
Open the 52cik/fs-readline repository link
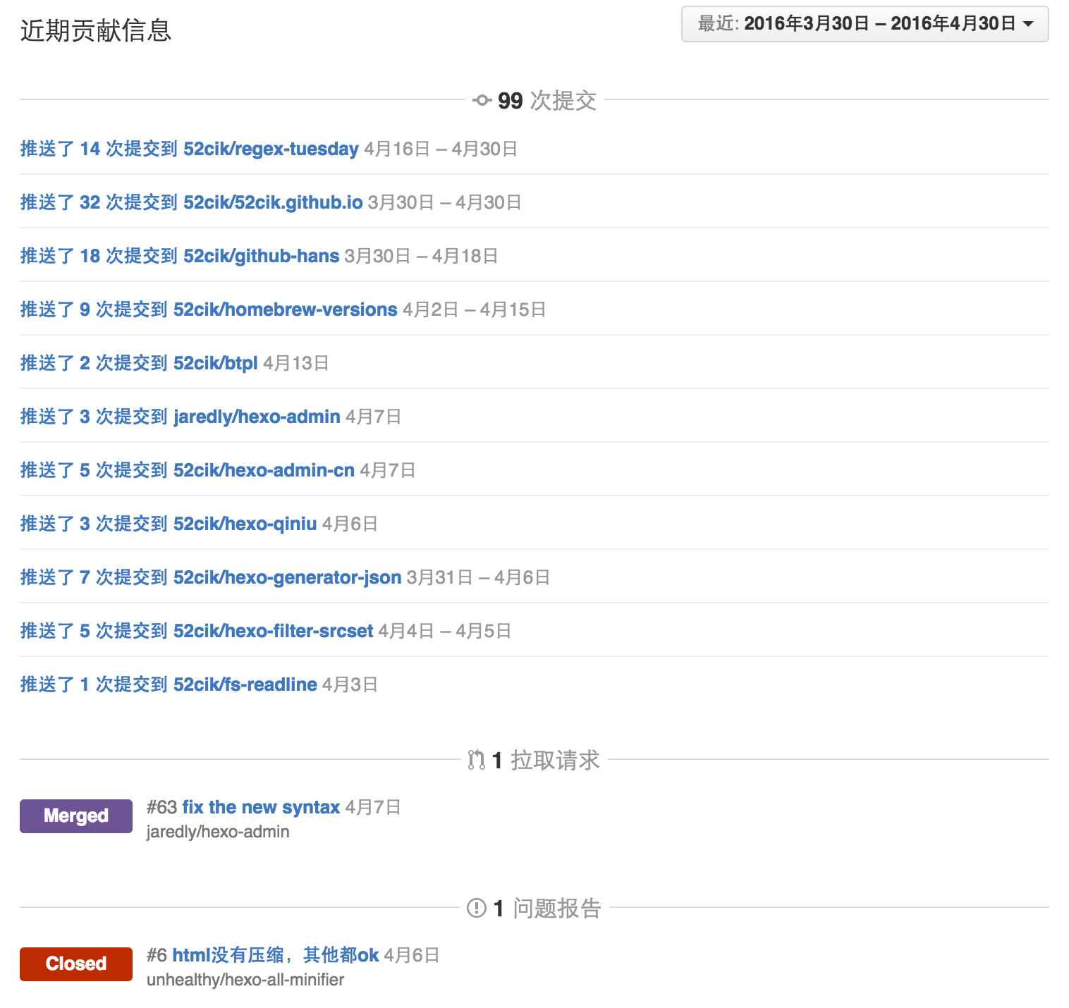(x=245, y=684)
